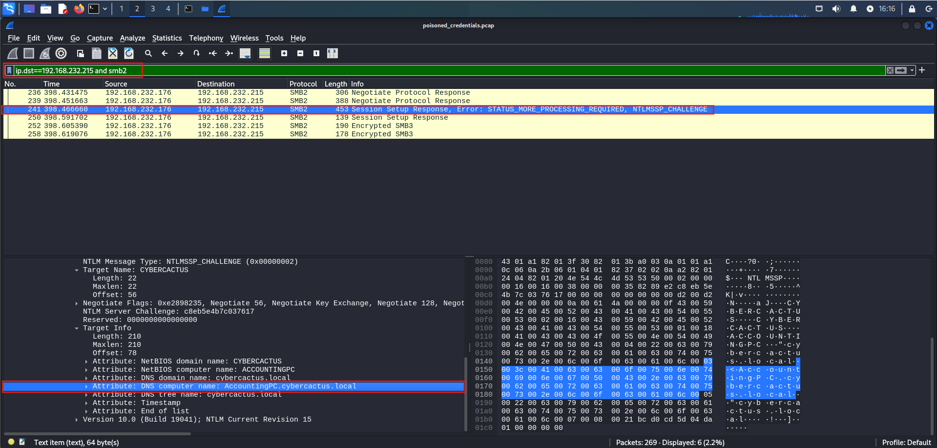This screenshot has height=448, width=937.
Task: Clear the display filter with X button
Action: pos(890,70)
